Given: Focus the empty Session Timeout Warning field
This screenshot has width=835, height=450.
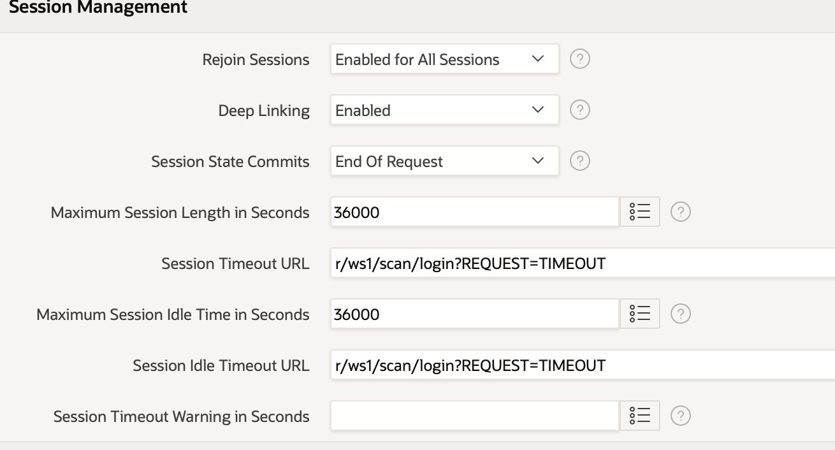Looking at the screenshot, I should (x=475, y=416).
